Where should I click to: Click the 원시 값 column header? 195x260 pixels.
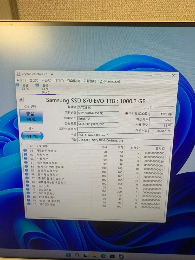[160, 148]
